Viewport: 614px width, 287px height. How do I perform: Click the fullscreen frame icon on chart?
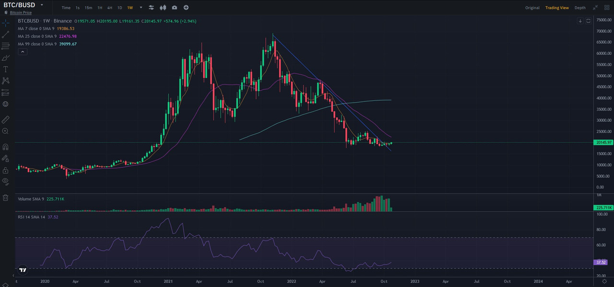point(588,21)
